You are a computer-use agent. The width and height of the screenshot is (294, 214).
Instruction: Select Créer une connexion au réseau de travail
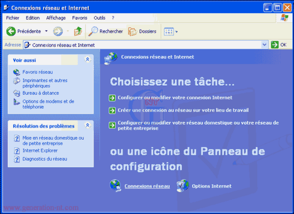(183, 110)
